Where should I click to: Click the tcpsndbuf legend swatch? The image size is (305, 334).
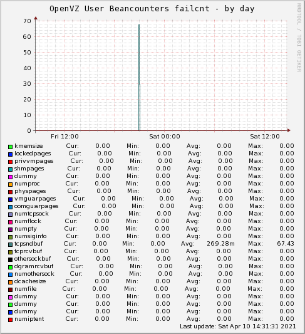10,245
